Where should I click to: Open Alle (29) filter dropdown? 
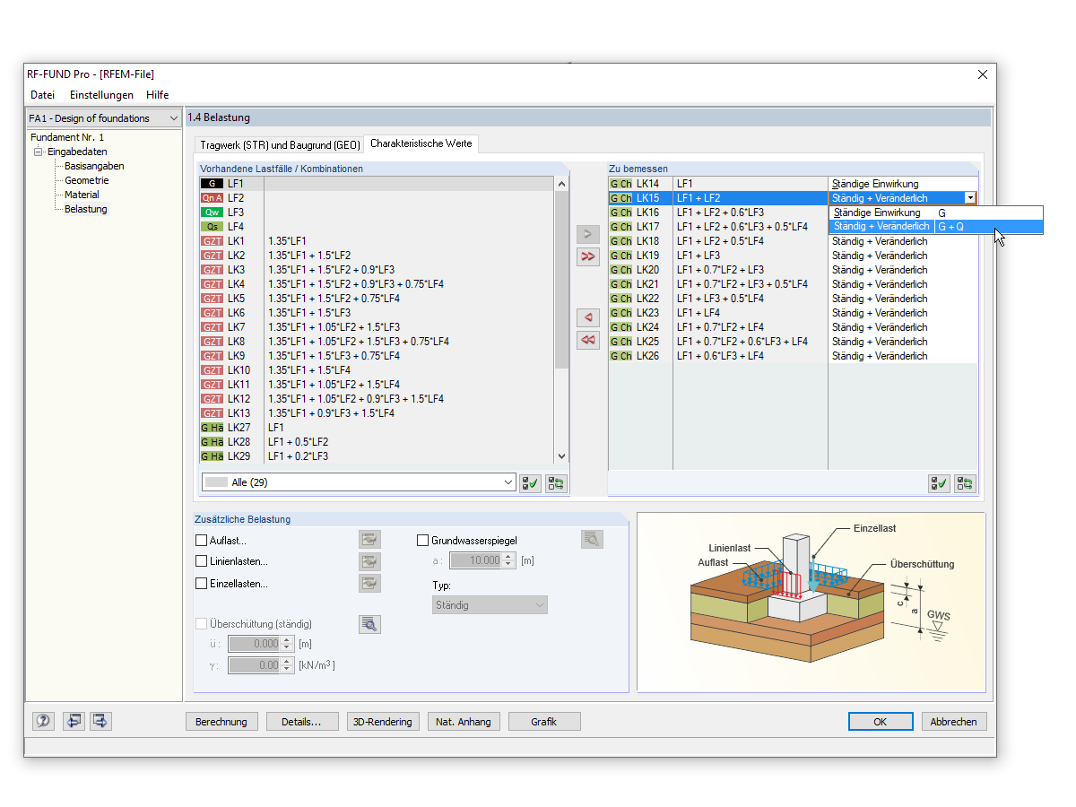click(509, 482)
